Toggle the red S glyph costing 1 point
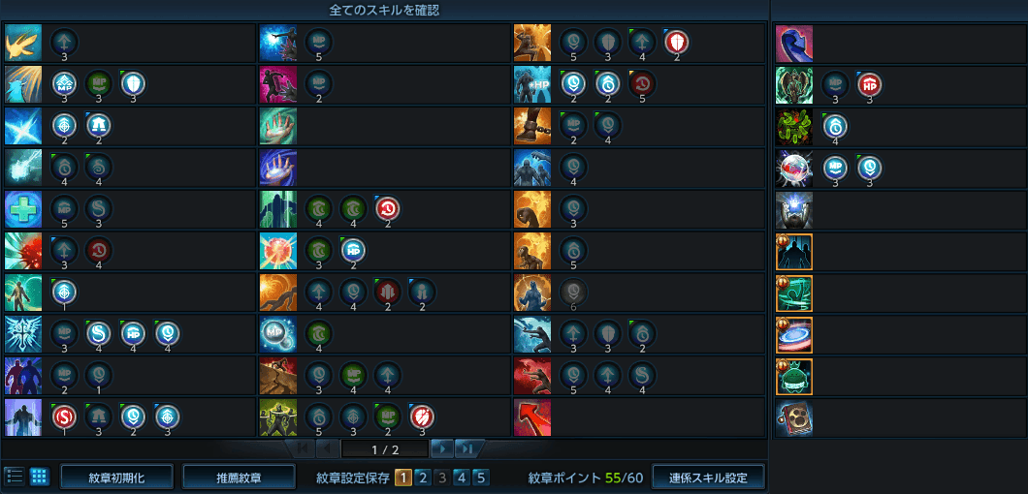This screenshot has width=1028, height=494. point(64,417)
